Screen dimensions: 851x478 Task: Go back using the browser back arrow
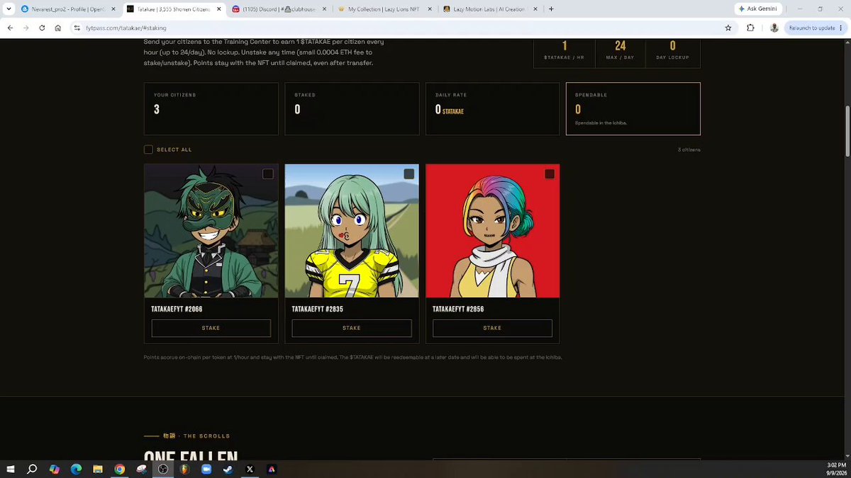pos(10,28)
